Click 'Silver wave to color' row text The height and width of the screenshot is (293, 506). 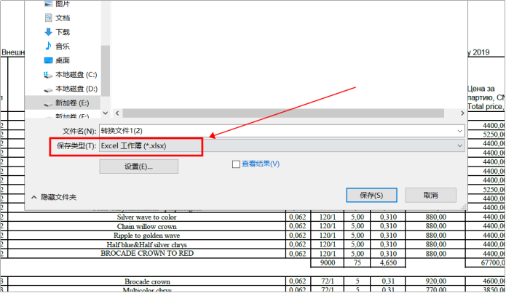coord(146,217)
